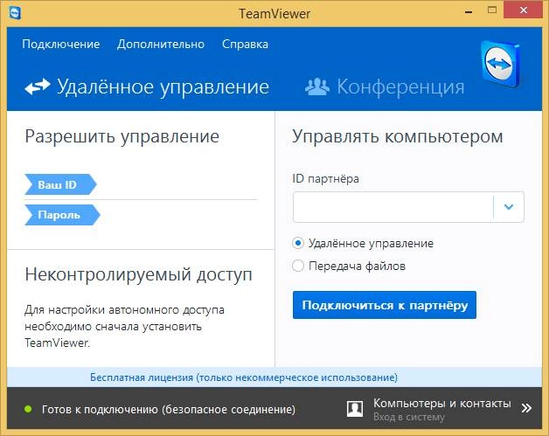This screenshot has width=549, height=436.
Task: Click the large TeamViewer logo in header
Action: pos(501,64)
